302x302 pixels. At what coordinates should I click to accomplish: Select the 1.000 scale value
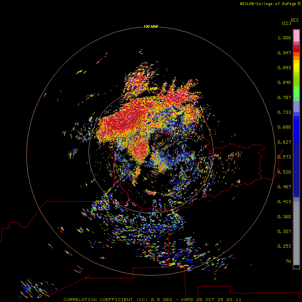coord(284,38)
